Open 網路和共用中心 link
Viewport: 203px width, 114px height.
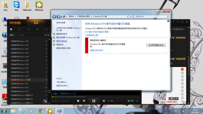click(62, 86)
